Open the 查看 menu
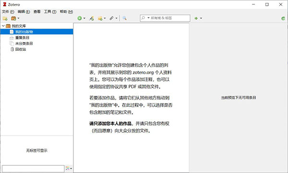Viewport: 288px width, 173px height. [37, 12]
